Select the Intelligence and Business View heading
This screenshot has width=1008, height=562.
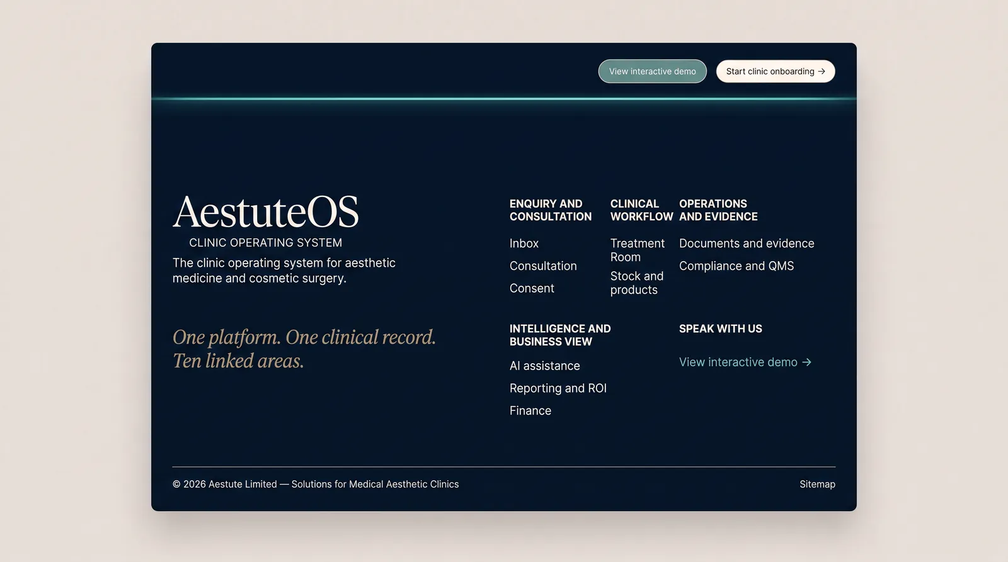tap(560, 335)
